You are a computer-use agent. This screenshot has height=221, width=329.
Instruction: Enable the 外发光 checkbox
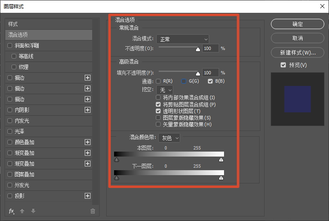10,185
